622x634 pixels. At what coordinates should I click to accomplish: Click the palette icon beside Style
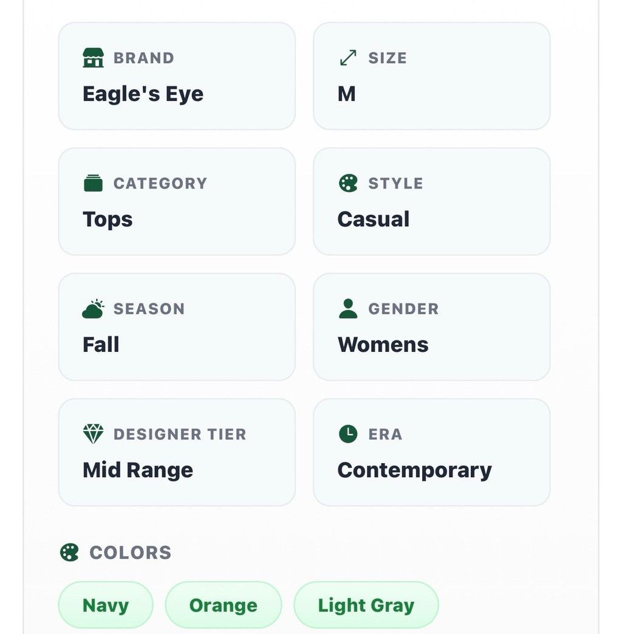[348, 183]
